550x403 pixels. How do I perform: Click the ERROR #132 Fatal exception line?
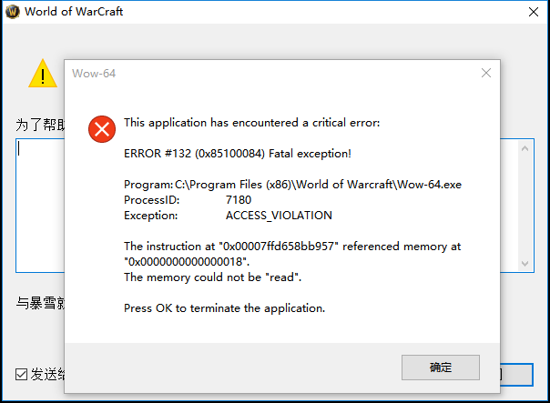click(238, 154)
